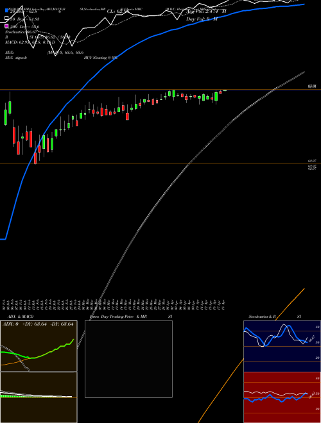Click the lowest red candlestick touching the support line
Image resolution: width=321 pixels, height=423 pixels.
35,158
